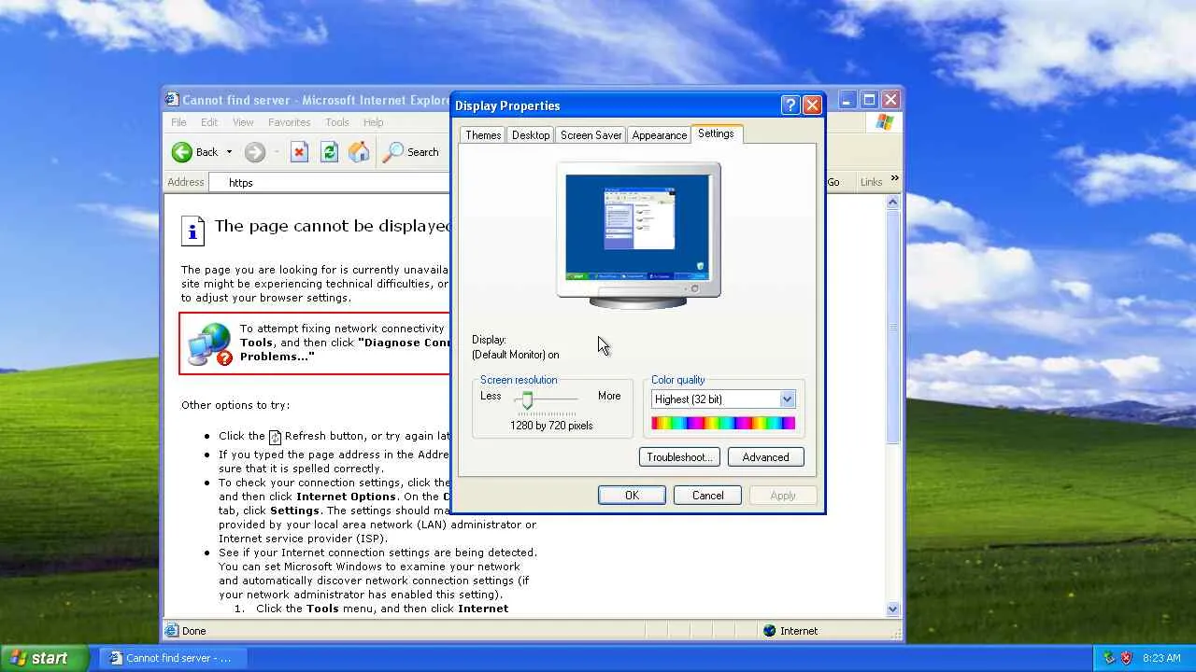Viewport: 1196px width, 672px height.
Task: Stop page loading with the red X icon
Action: click(299, 152)
